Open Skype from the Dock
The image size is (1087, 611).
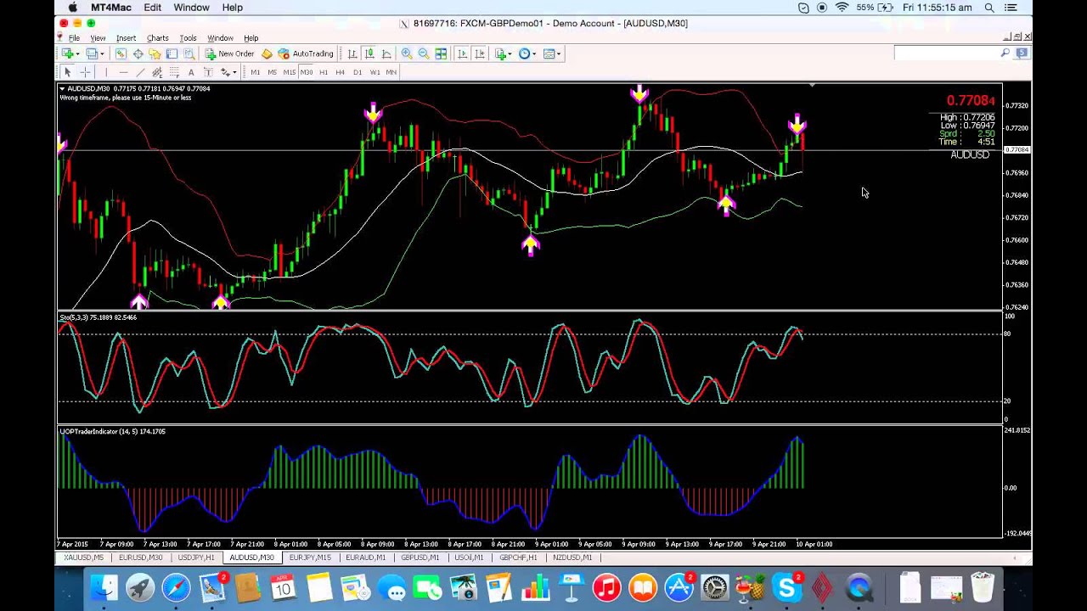[x=788, y=587]
